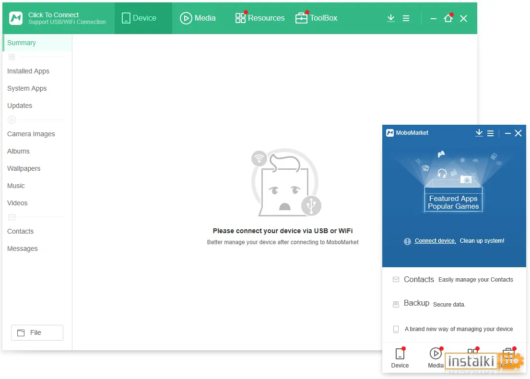Open Music in sidebar
The width and height of the screenshot is (530, 379).
coord(16,186)
